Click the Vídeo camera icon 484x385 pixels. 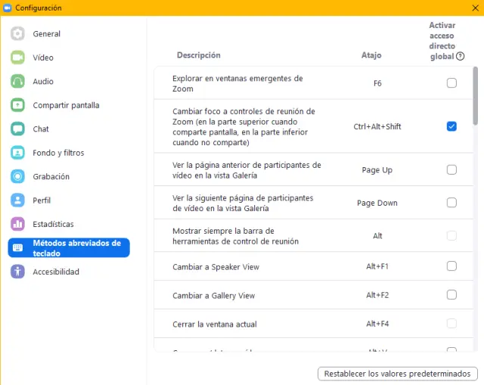coord(18,57)
